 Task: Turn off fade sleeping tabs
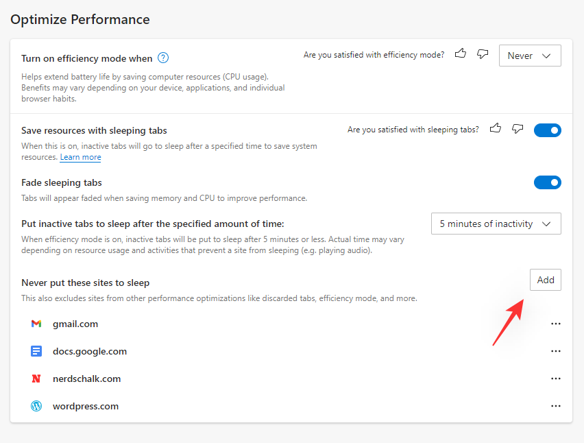click(548, 182)
